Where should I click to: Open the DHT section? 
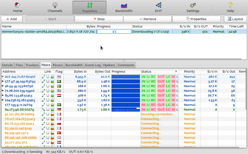pyautogui.click(x=158, y=7)
